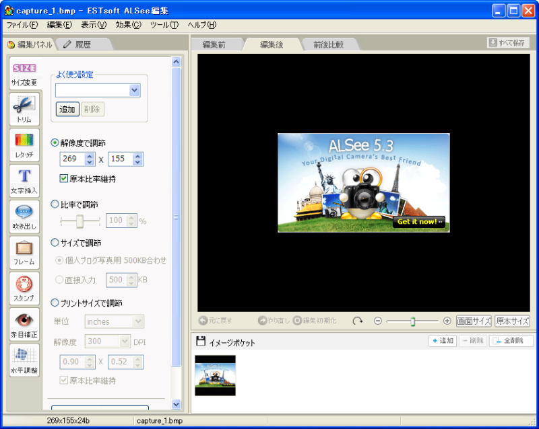Choose the サイズで調節 adjustment option
Screen dimensions: 539x429
point(55,244)
